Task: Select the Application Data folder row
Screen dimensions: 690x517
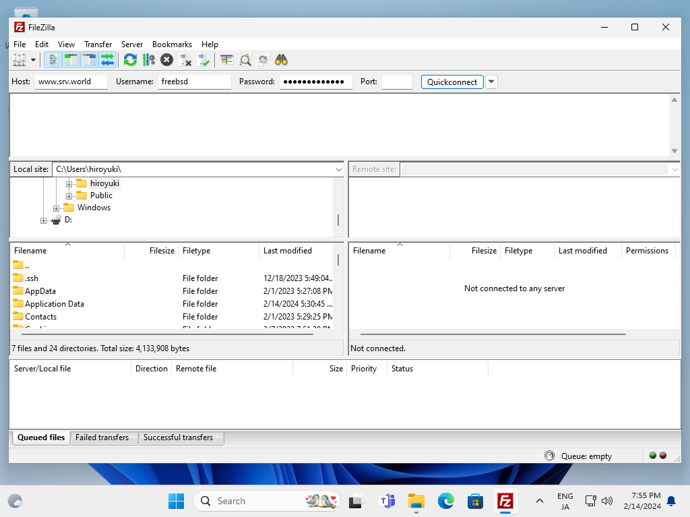Action: coord(172,304)
